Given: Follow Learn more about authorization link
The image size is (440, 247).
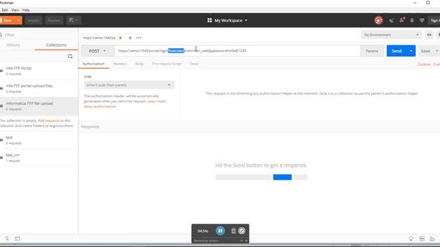Looking at the screenshot, I should (x=156, y=102).
